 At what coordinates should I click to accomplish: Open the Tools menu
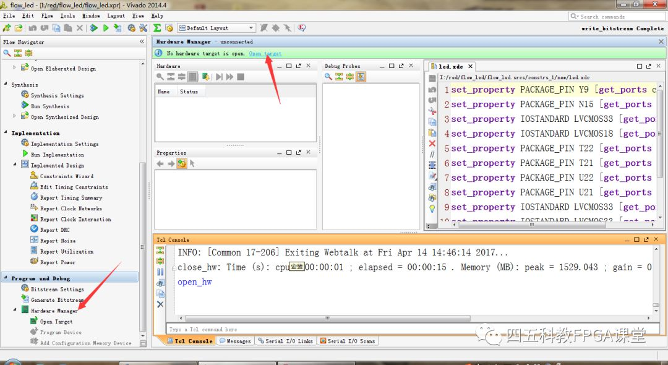(67, 16)
